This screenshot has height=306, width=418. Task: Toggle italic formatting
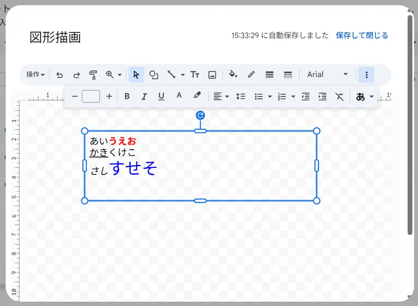coord(144,97)
